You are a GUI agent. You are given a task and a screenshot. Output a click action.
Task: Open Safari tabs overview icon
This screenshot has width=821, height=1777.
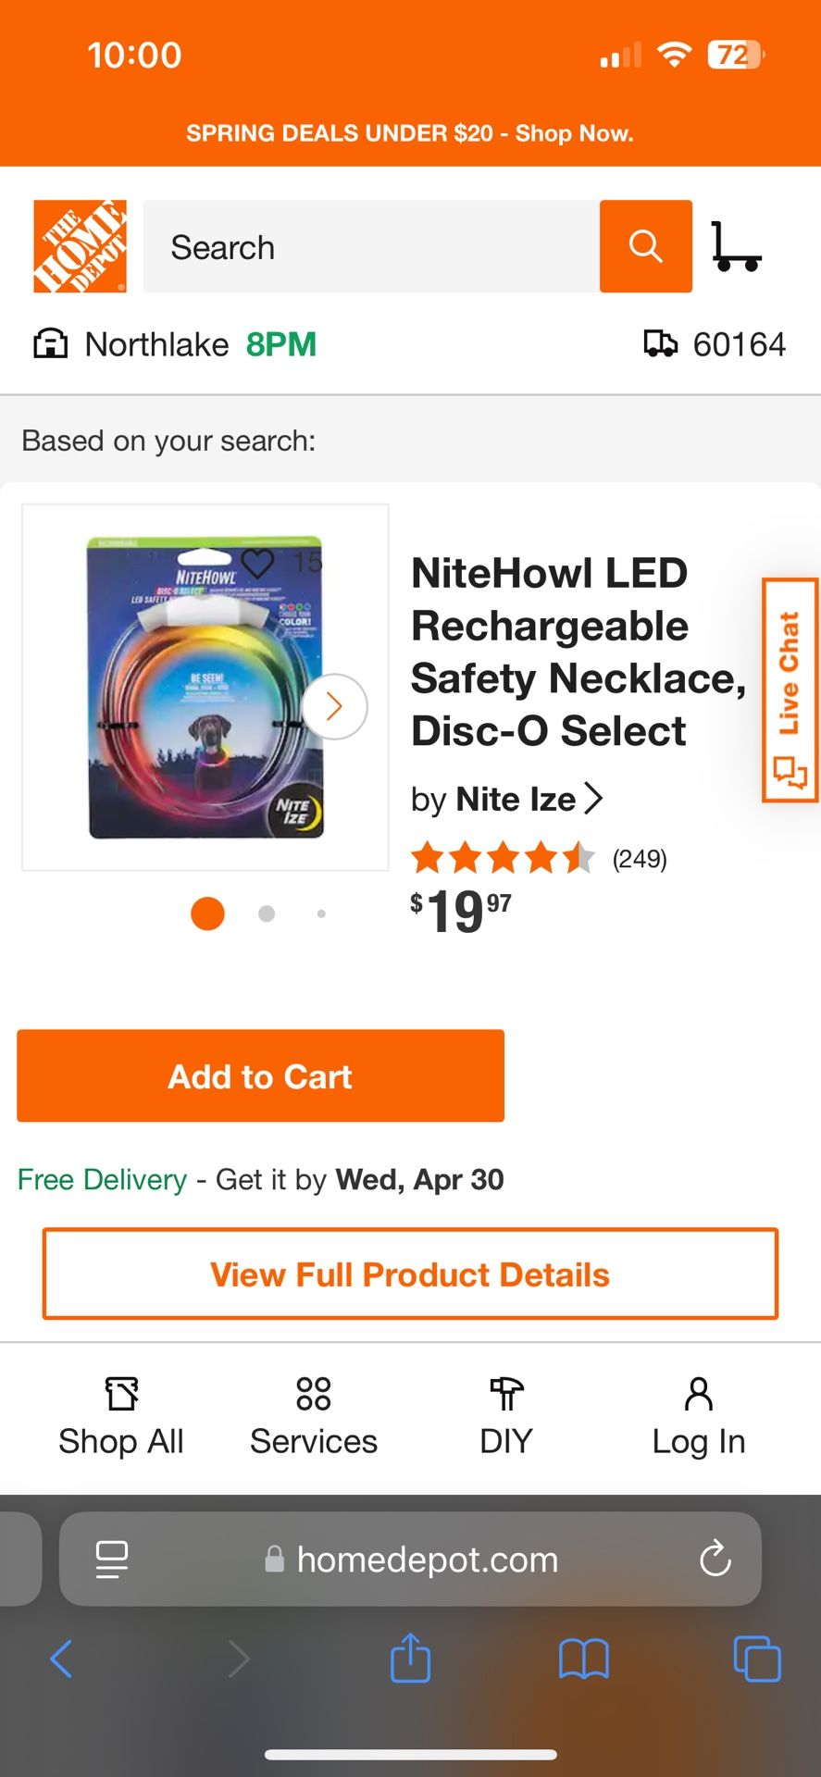click(x=756, y=1659)
